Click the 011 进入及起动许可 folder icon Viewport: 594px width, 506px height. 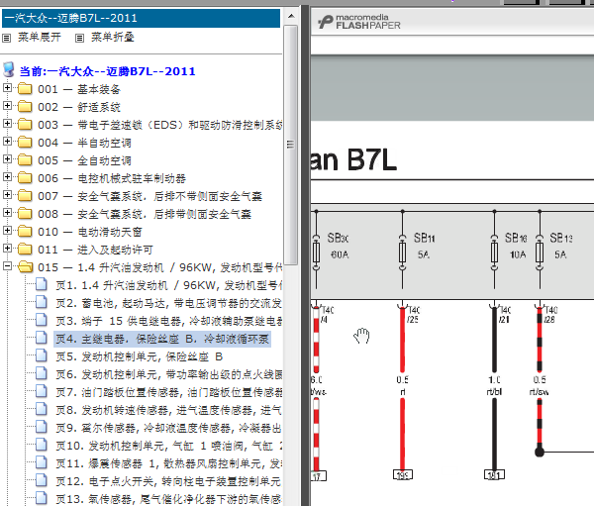click(x=25, y=249)
